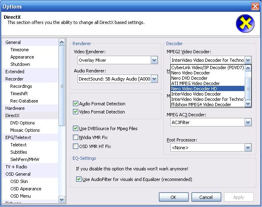Pick InterVideo Video Decoder for Techno list entry
The image size is (262, 207).
tap(207, 99)
